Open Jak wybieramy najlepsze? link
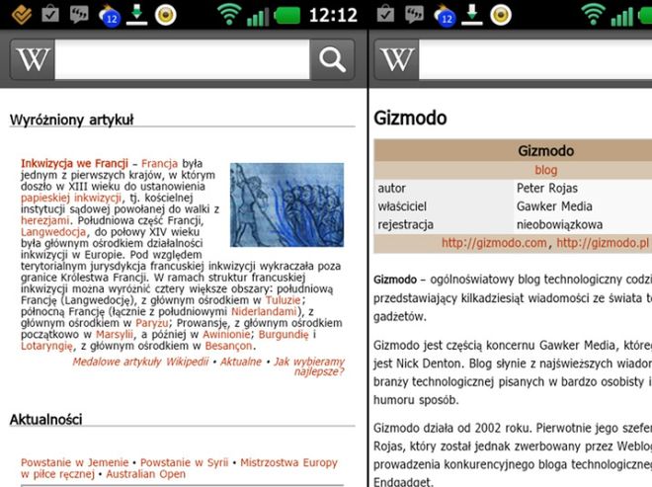This screenshot has width=652, height=487. pos(309,366)
